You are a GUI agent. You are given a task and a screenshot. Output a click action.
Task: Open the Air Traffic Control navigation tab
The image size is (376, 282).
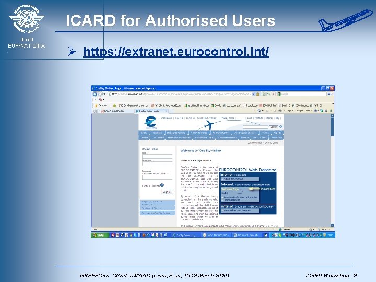221,133
